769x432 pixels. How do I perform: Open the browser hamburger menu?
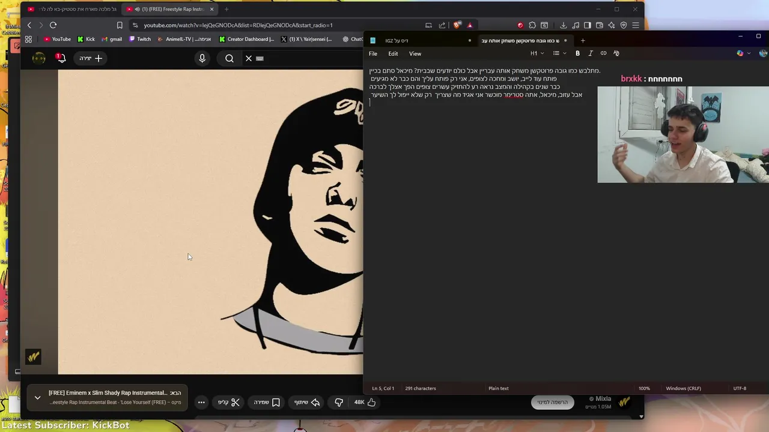(x=636, y=25)
